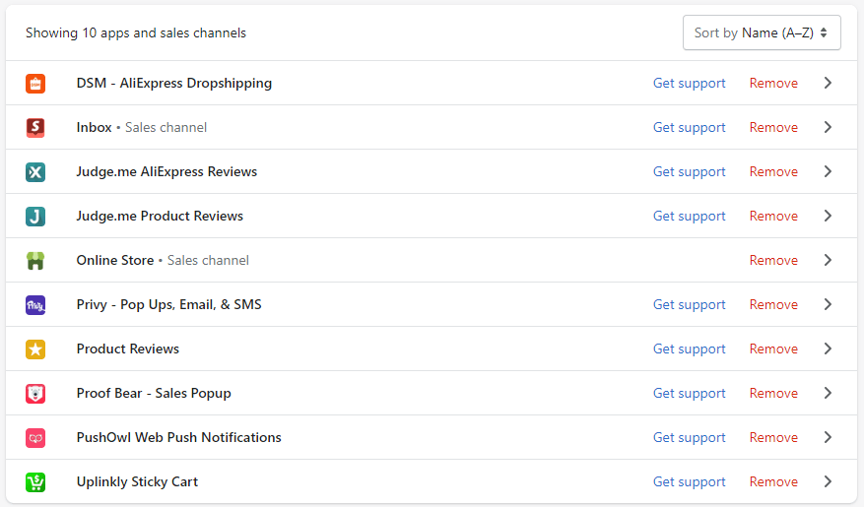Expand the DSM AliExpress Dropshipping row chevron

(x=828, y=84)
